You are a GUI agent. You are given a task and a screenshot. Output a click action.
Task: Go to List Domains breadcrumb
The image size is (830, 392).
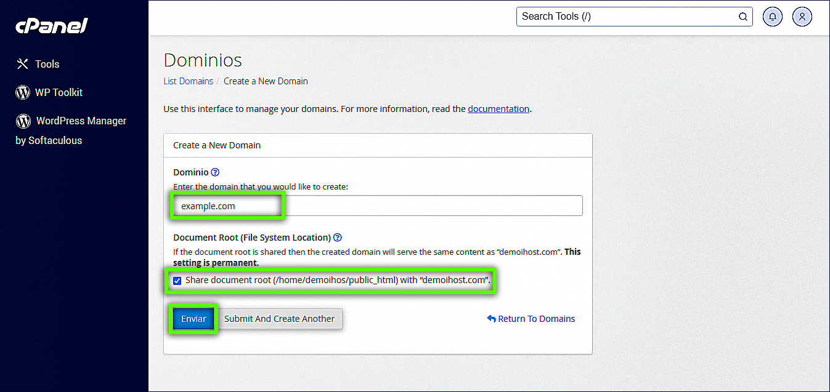[188, 81]
